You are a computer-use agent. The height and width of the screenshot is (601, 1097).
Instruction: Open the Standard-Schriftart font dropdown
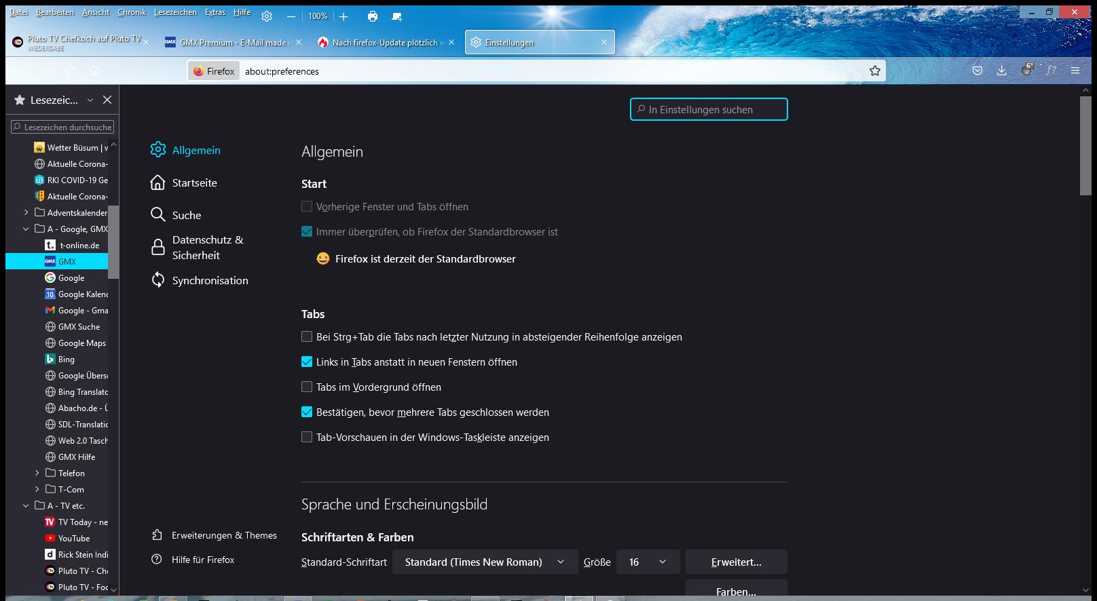485,562
